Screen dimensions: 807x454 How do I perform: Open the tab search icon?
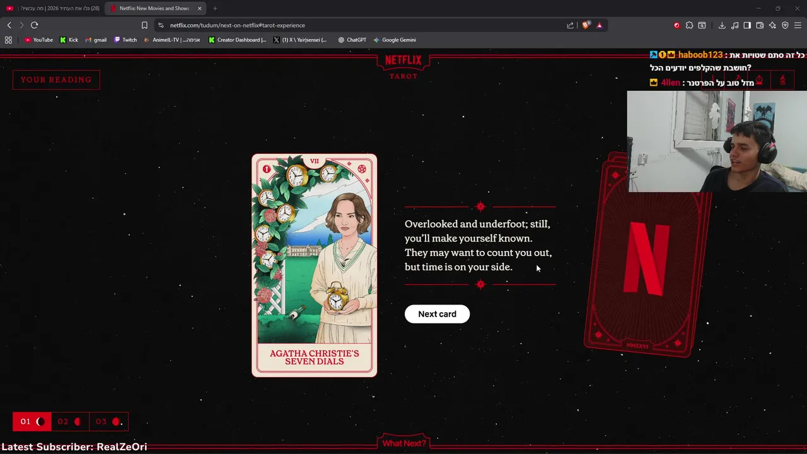pos(702,25)
